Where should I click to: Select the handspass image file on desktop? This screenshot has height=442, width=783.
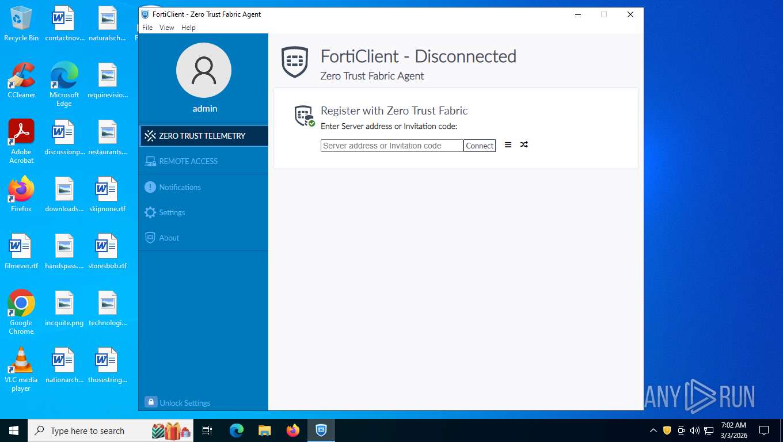click(64, 252)
